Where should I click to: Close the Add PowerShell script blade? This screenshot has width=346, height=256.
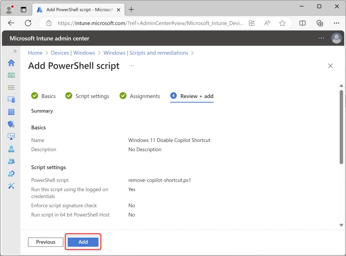click(x=330, y=66)
